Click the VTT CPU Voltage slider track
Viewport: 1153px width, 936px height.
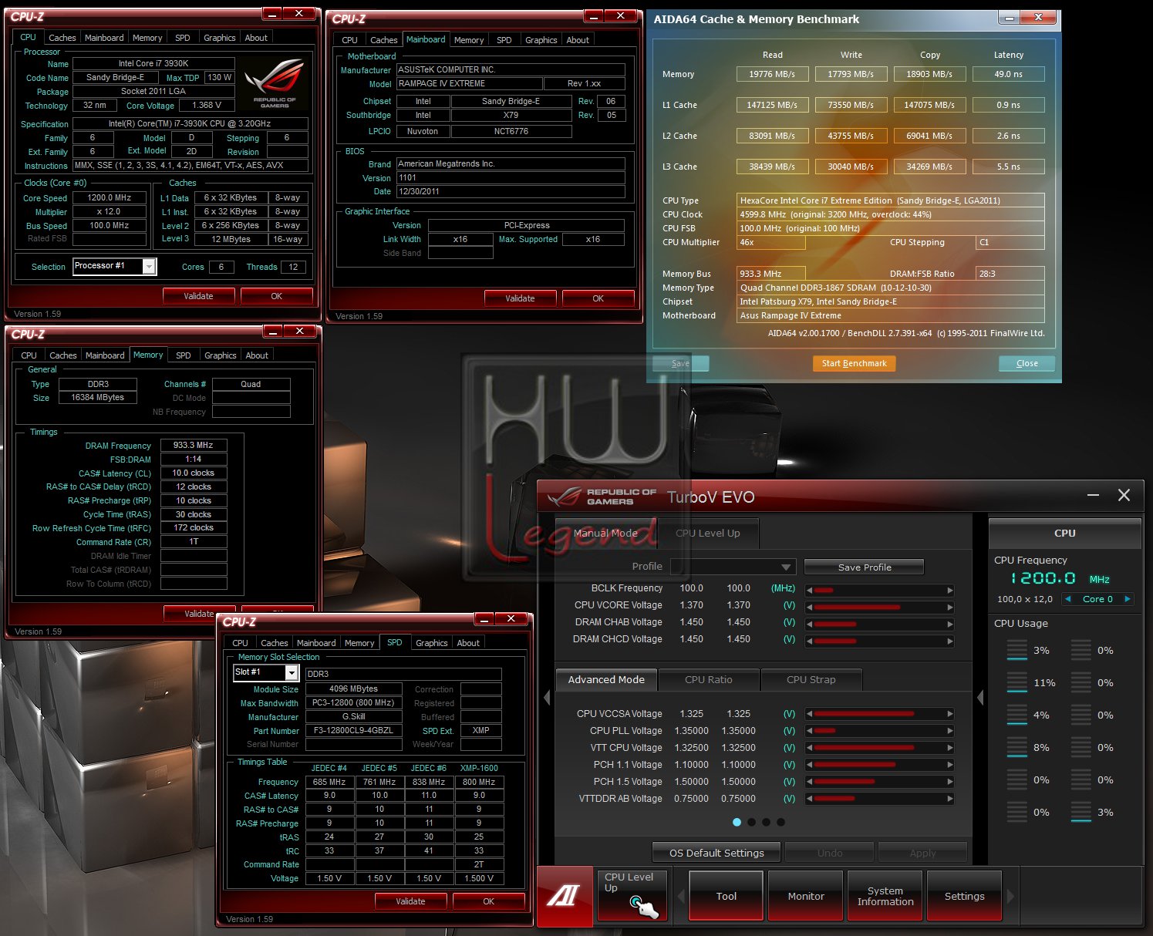[880, 748]
